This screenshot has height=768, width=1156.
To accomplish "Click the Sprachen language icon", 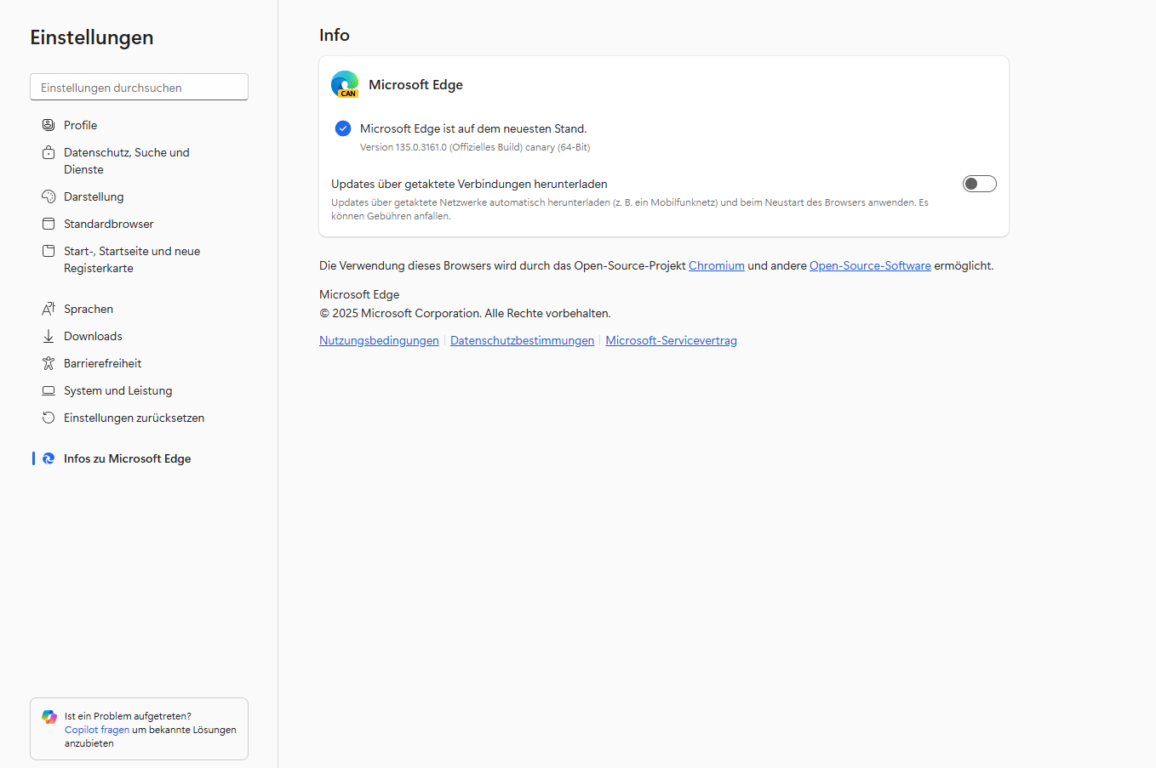I will (x=49, y=309).
